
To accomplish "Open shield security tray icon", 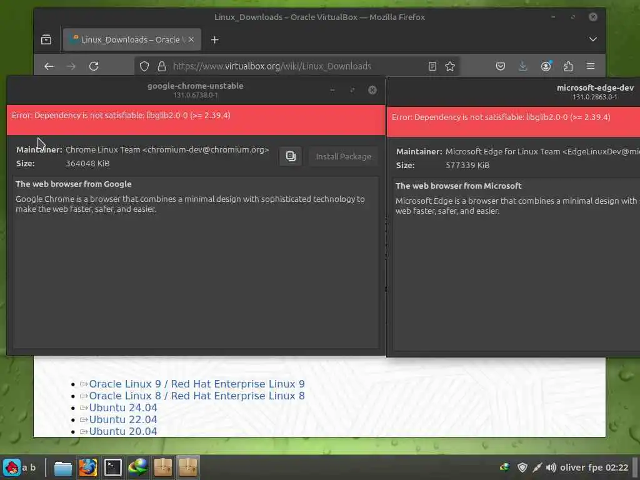I will pyautogui.click(x=522, y=467).
